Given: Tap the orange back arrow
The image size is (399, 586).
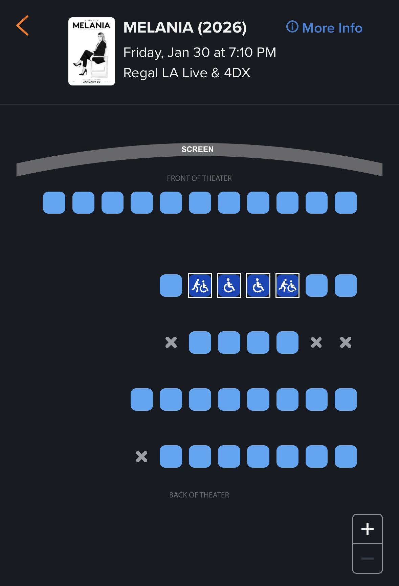Looking at the screenshot, I should (x=22, y=25).
